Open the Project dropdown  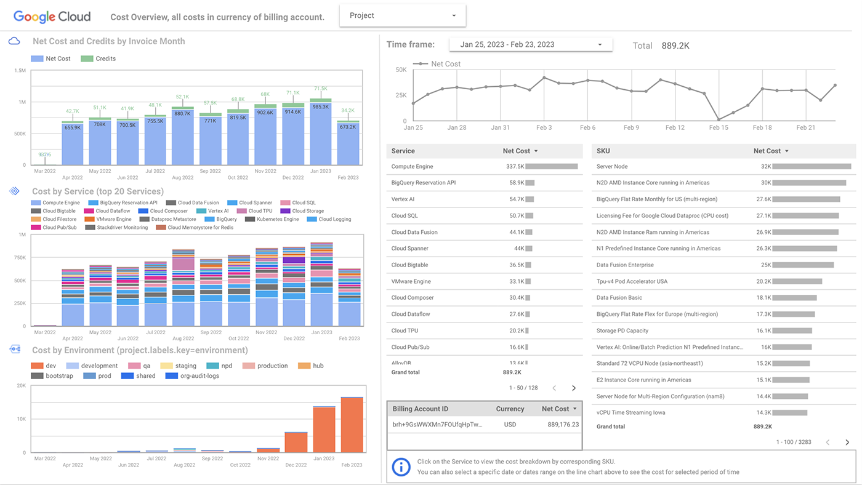click(402, 15)
